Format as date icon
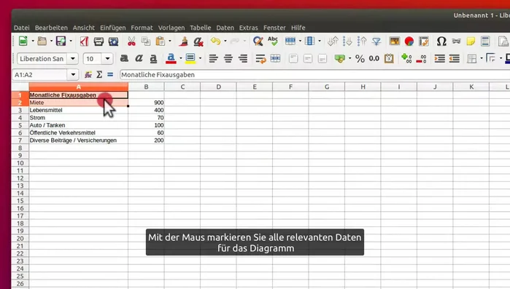Viewport: 510px width, 289px height. [389, 59]
